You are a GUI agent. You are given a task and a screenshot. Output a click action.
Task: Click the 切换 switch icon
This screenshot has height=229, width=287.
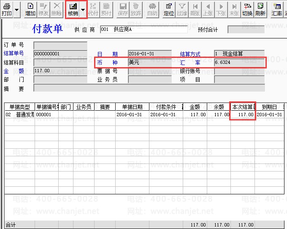[247, 10]
